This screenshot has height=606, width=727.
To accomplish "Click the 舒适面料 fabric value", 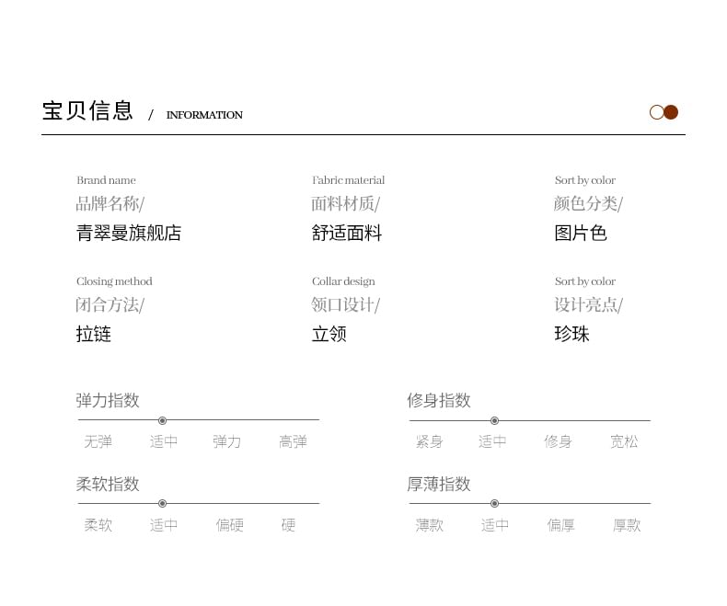I will coord(347,233).
